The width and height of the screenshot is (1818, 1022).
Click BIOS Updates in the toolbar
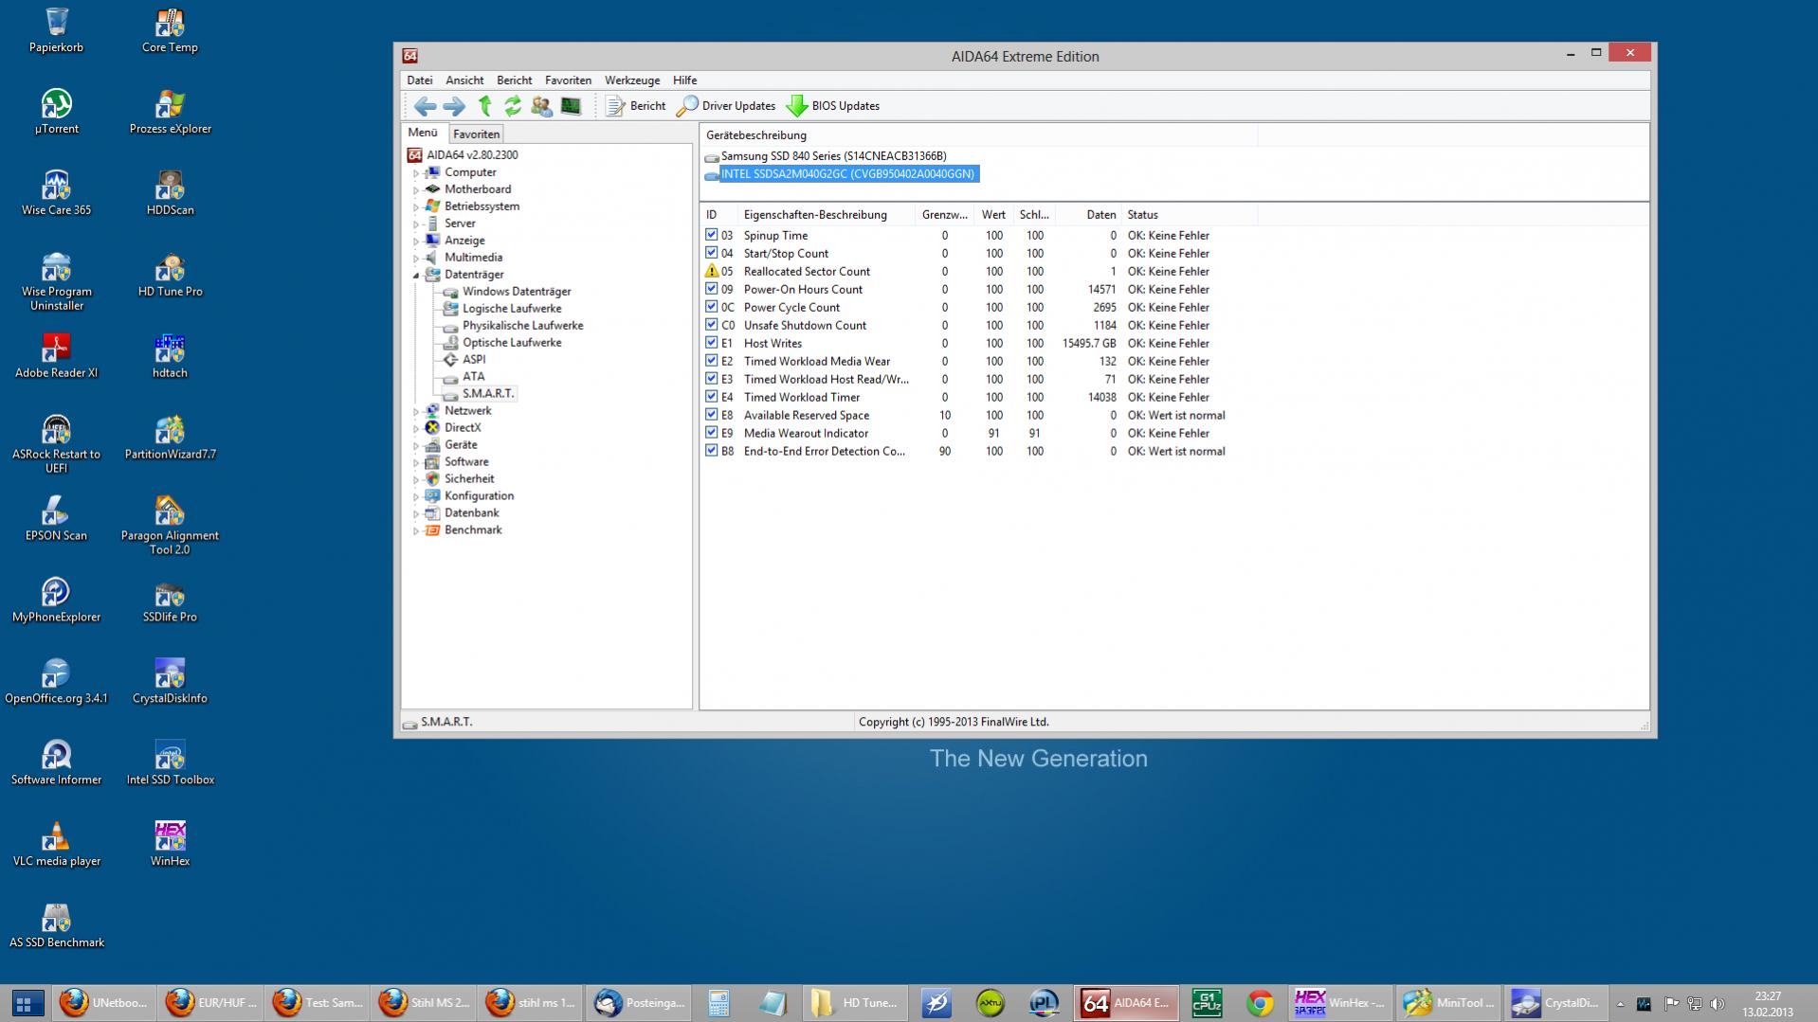point(833,106)
